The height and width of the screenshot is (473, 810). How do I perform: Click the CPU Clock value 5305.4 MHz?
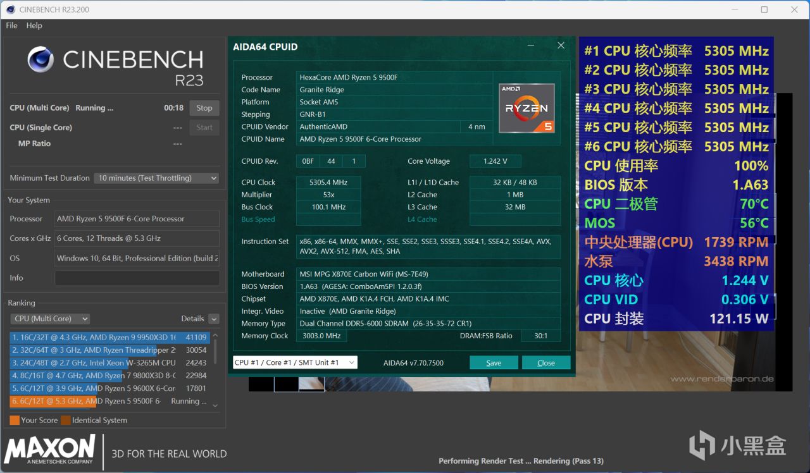(x=328, y=182)
